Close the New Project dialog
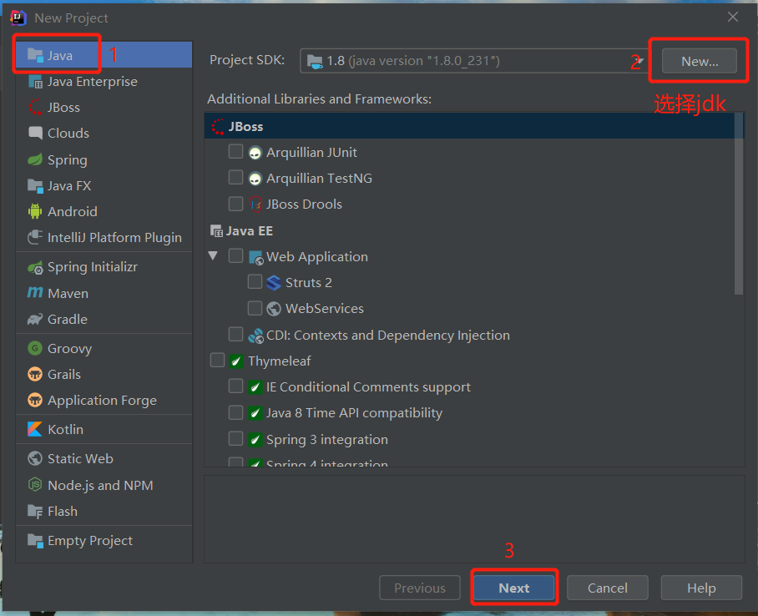The image size is (758, 616). coord(733,17)
